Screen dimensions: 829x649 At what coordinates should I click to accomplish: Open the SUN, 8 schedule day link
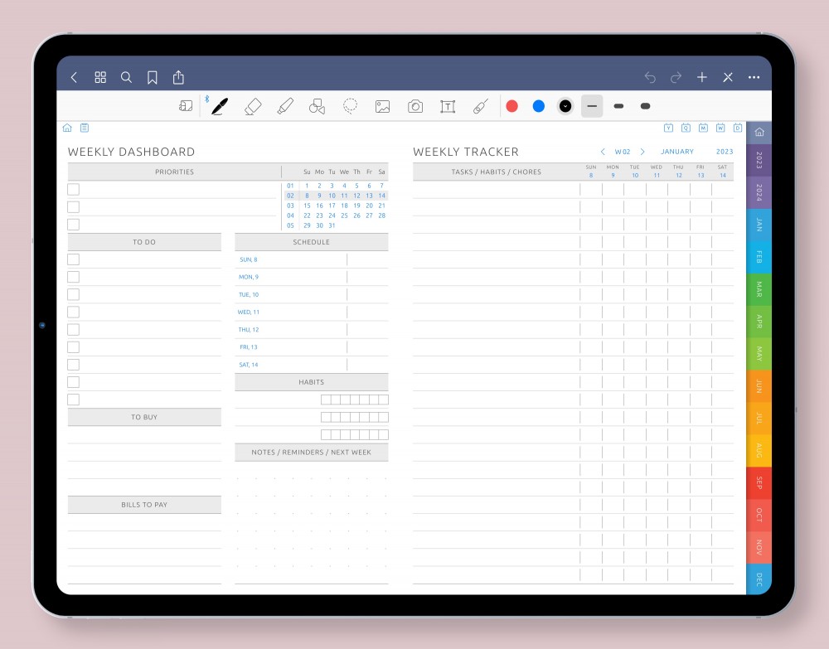pyautogui.click(x=249, y=259)
